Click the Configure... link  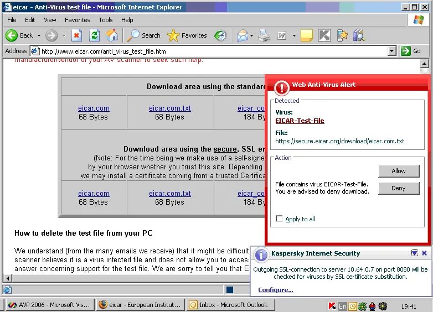(x=276, y=290)
